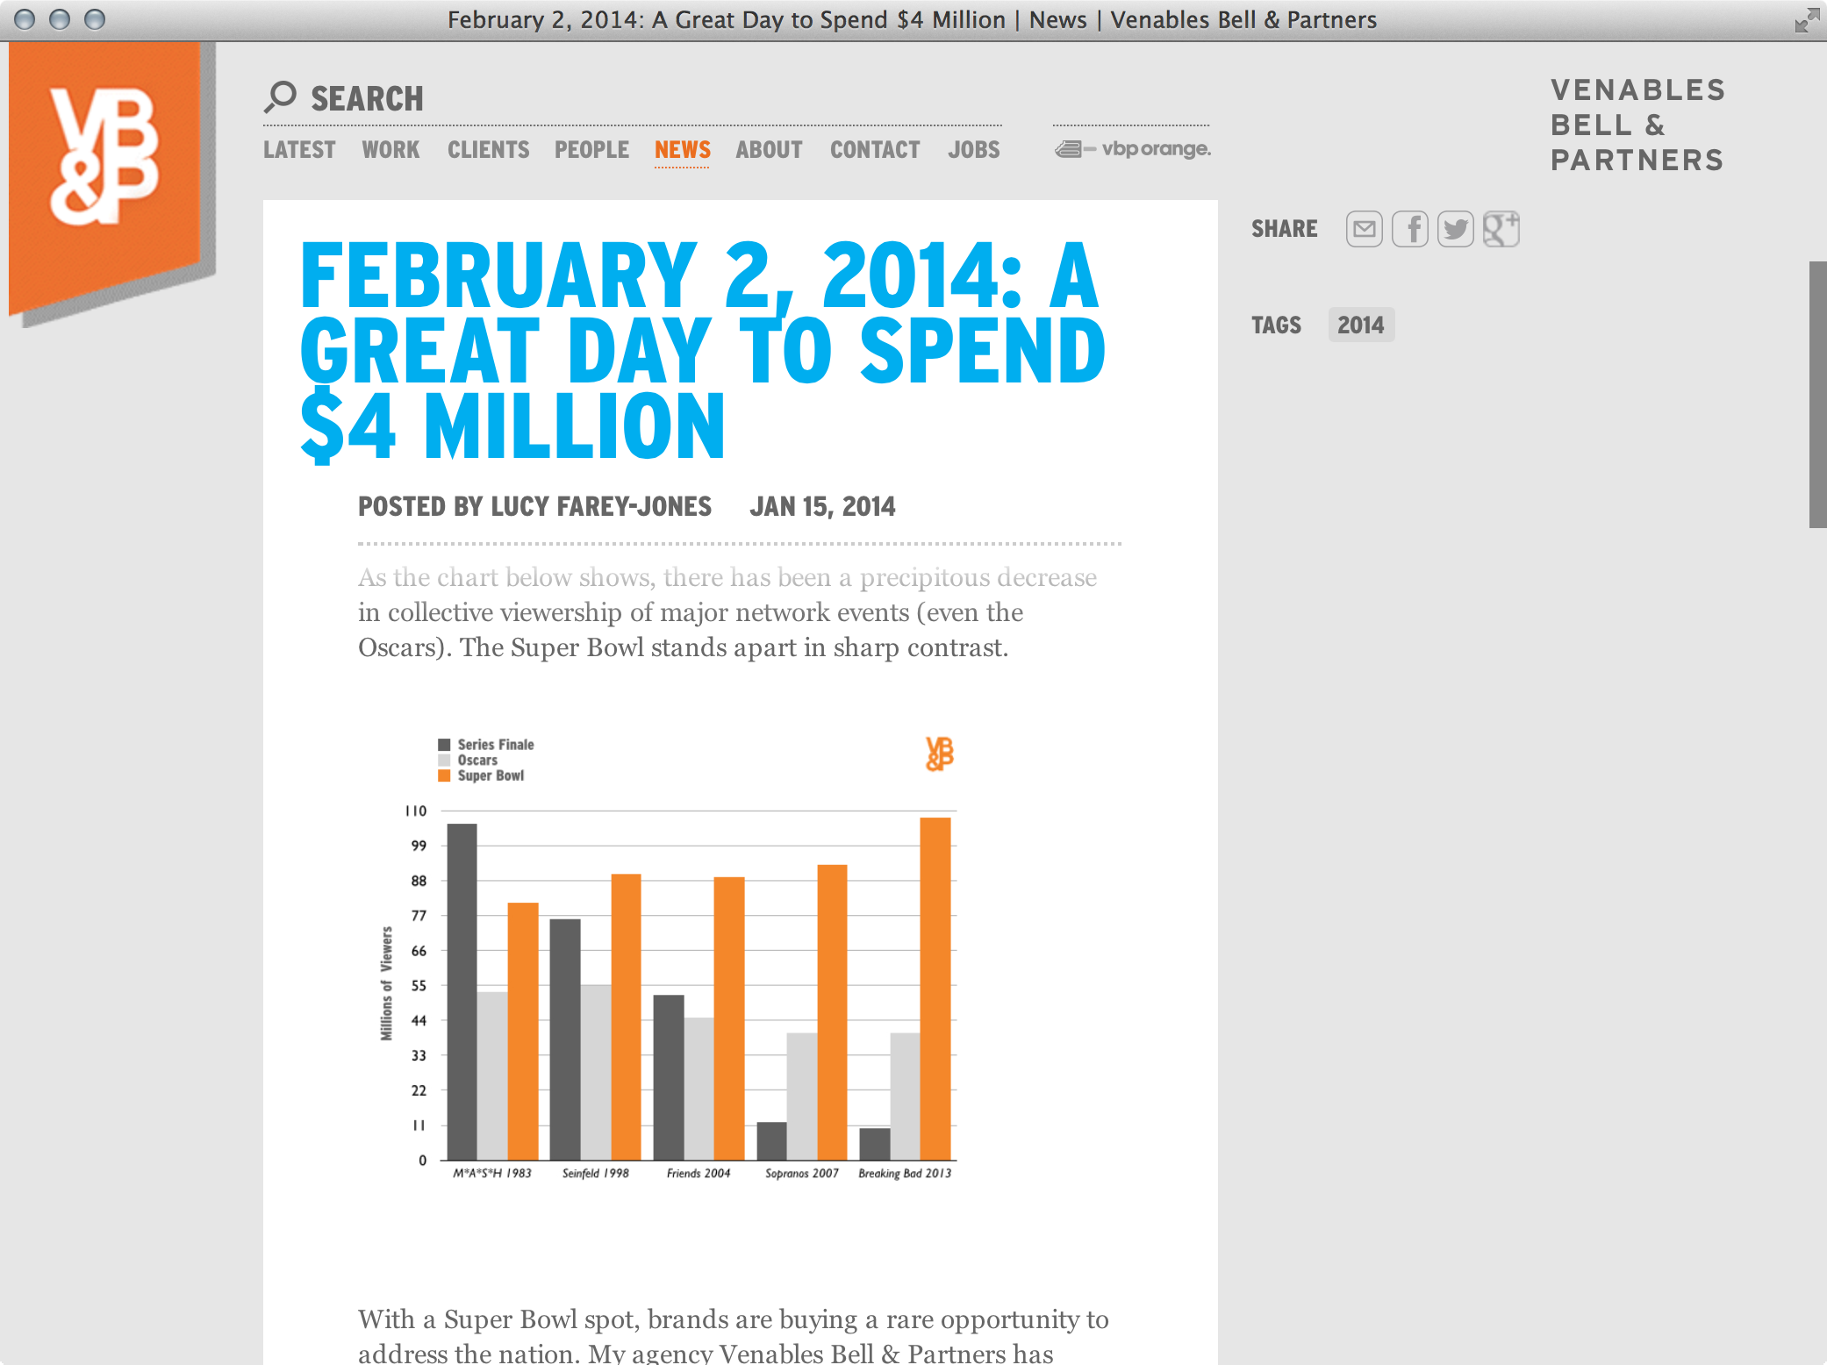Go to the Work section
Screen dimensions: 1827x1365
click(x=390, y=150)
